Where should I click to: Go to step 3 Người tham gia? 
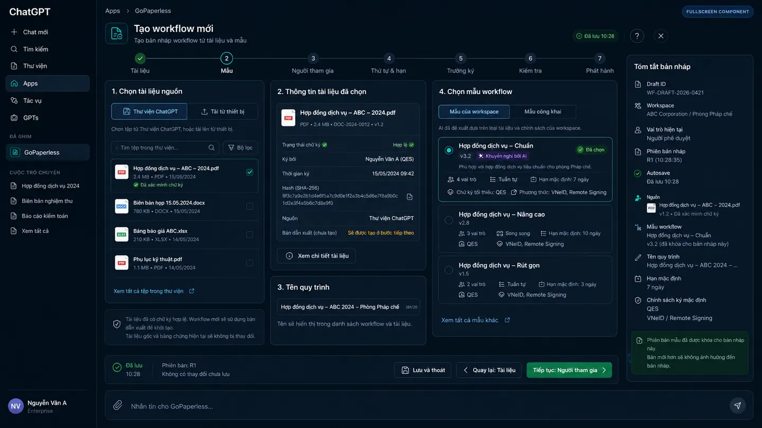click(x=313, y=63)
